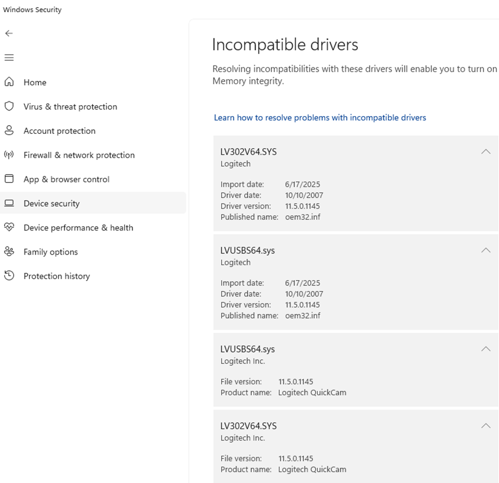The width and height of the screenshot is (499, 483).
Task: Select Family options in the sidebar
Action: coord(51,251)
